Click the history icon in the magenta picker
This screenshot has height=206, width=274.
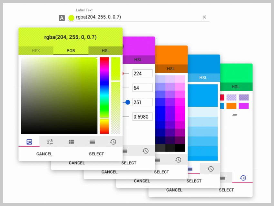click(x=145, y=151)
